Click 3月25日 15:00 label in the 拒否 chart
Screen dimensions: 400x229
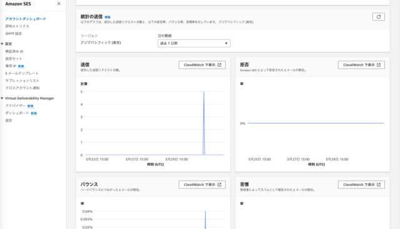[259, 159]
